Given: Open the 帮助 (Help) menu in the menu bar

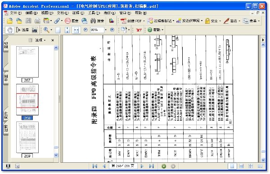Looking at the screenshot, I should [x=141, y=13].
